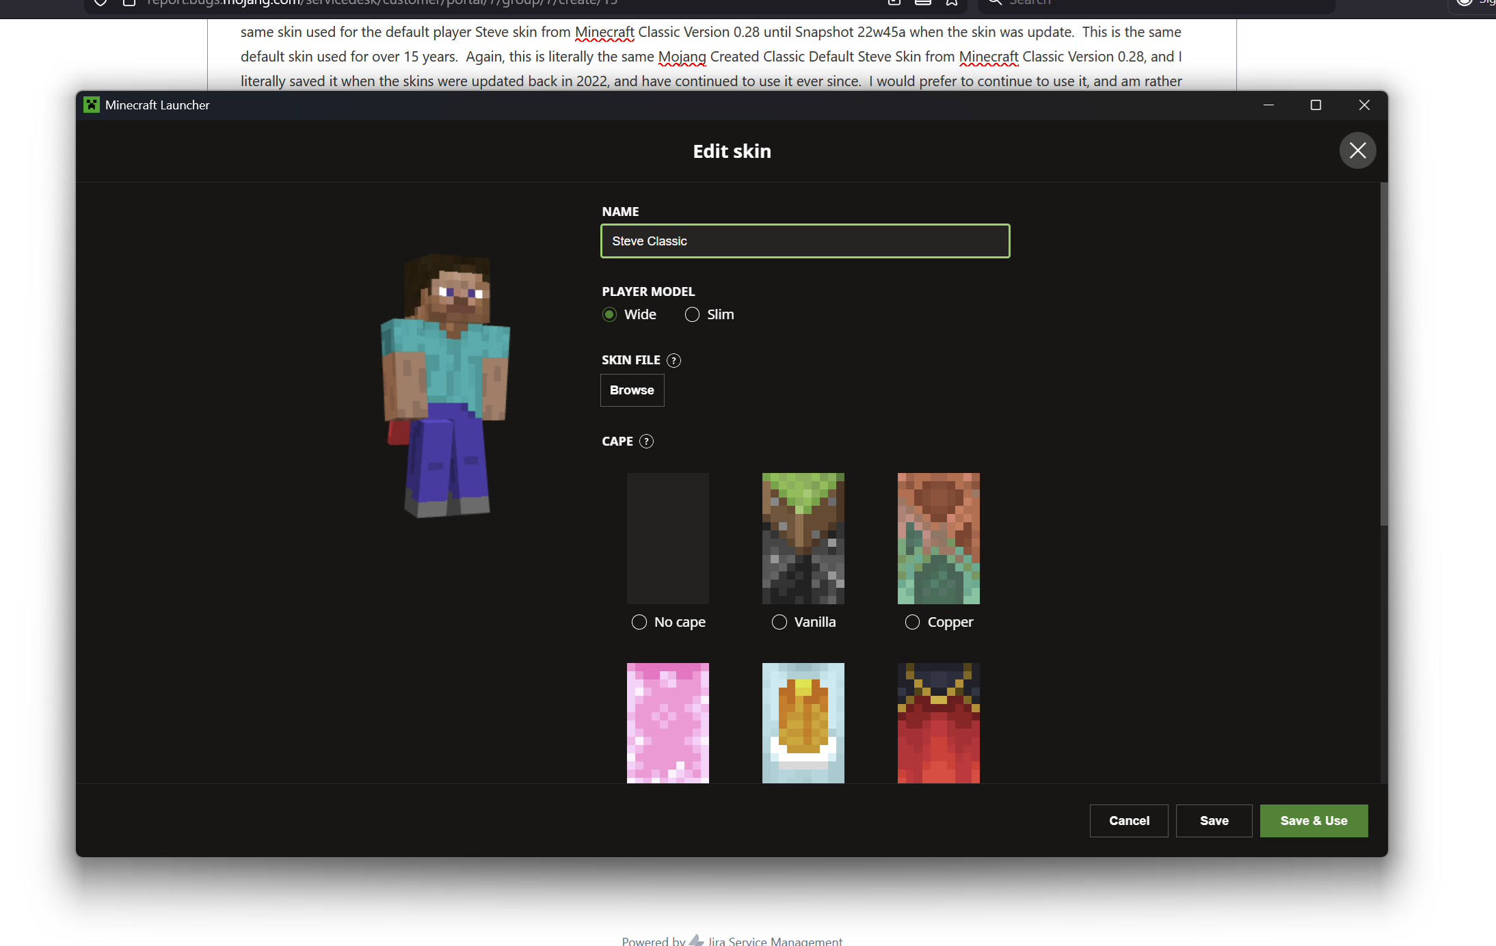Choose the No cape option
The width and height of the screenshot is (1496, 946).
(639, 622)
